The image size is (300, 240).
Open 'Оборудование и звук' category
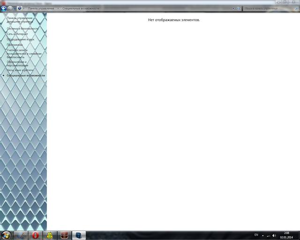click(21, 39)
